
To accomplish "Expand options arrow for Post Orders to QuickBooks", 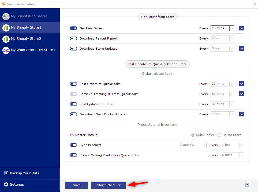I will pyautogui.click(x=242, y=84).
